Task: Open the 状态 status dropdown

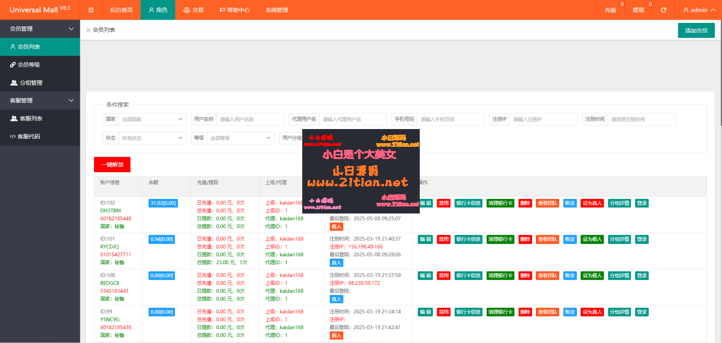Action: [152, 138]
